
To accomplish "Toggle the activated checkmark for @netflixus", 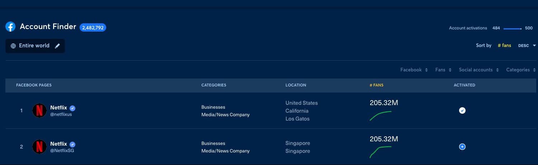I will [462, 110].
